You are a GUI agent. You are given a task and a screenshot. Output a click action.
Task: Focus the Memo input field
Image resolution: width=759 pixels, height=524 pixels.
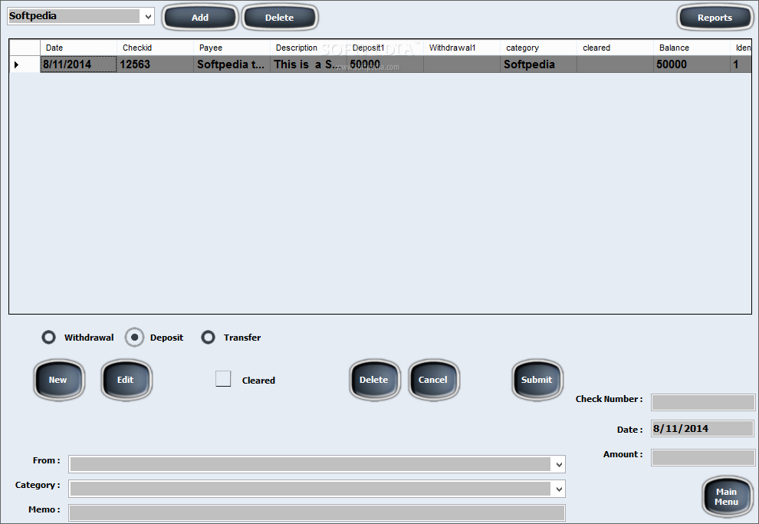(317, 512)
